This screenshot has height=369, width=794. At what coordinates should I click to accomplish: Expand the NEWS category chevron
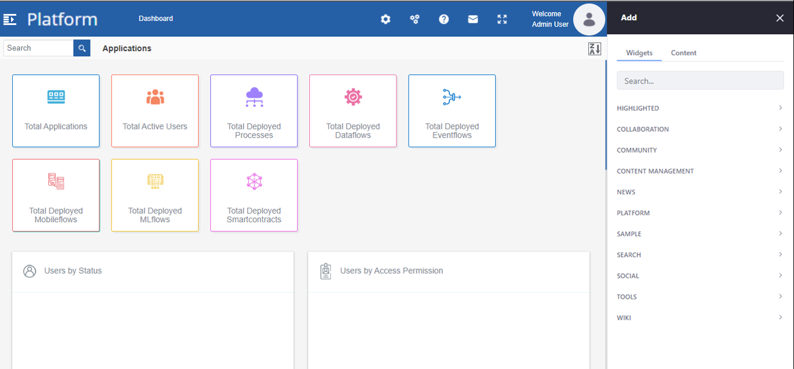point(781,191)
